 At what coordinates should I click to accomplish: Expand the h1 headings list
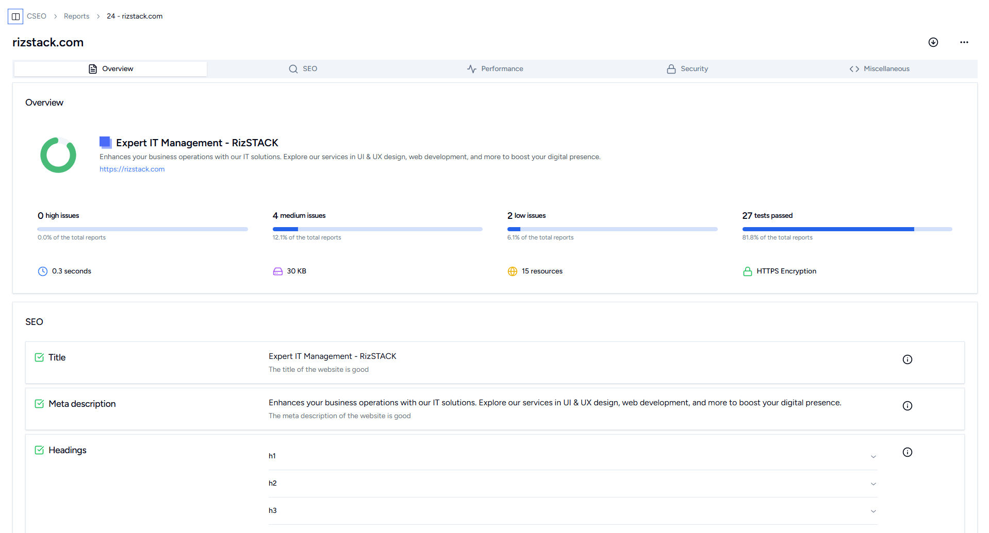[573, 456]
